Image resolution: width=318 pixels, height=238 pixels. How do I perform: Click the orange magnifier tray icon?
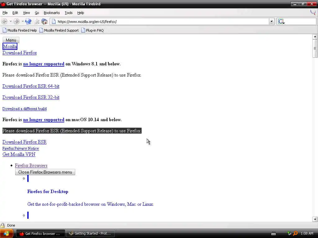pos(296,233)
